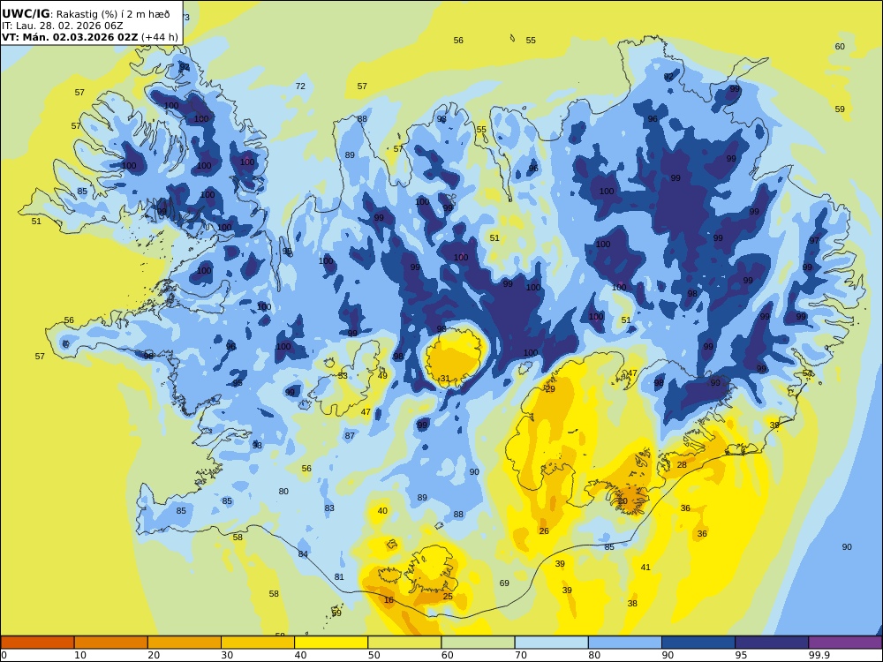Pick the 50–60 yellow-green legend swatch
Viewport: 883px width, 662px height.
404,643
